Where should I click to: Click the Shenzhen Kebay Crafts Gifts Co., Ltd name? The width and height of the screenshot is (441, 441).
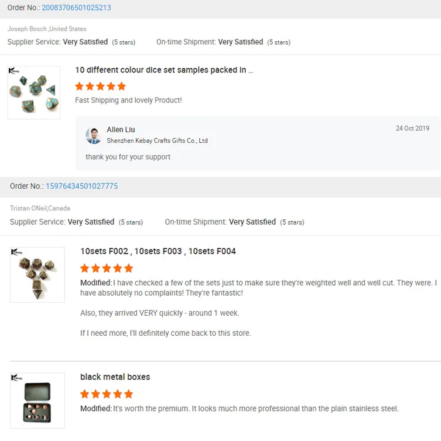pos(157,141)
